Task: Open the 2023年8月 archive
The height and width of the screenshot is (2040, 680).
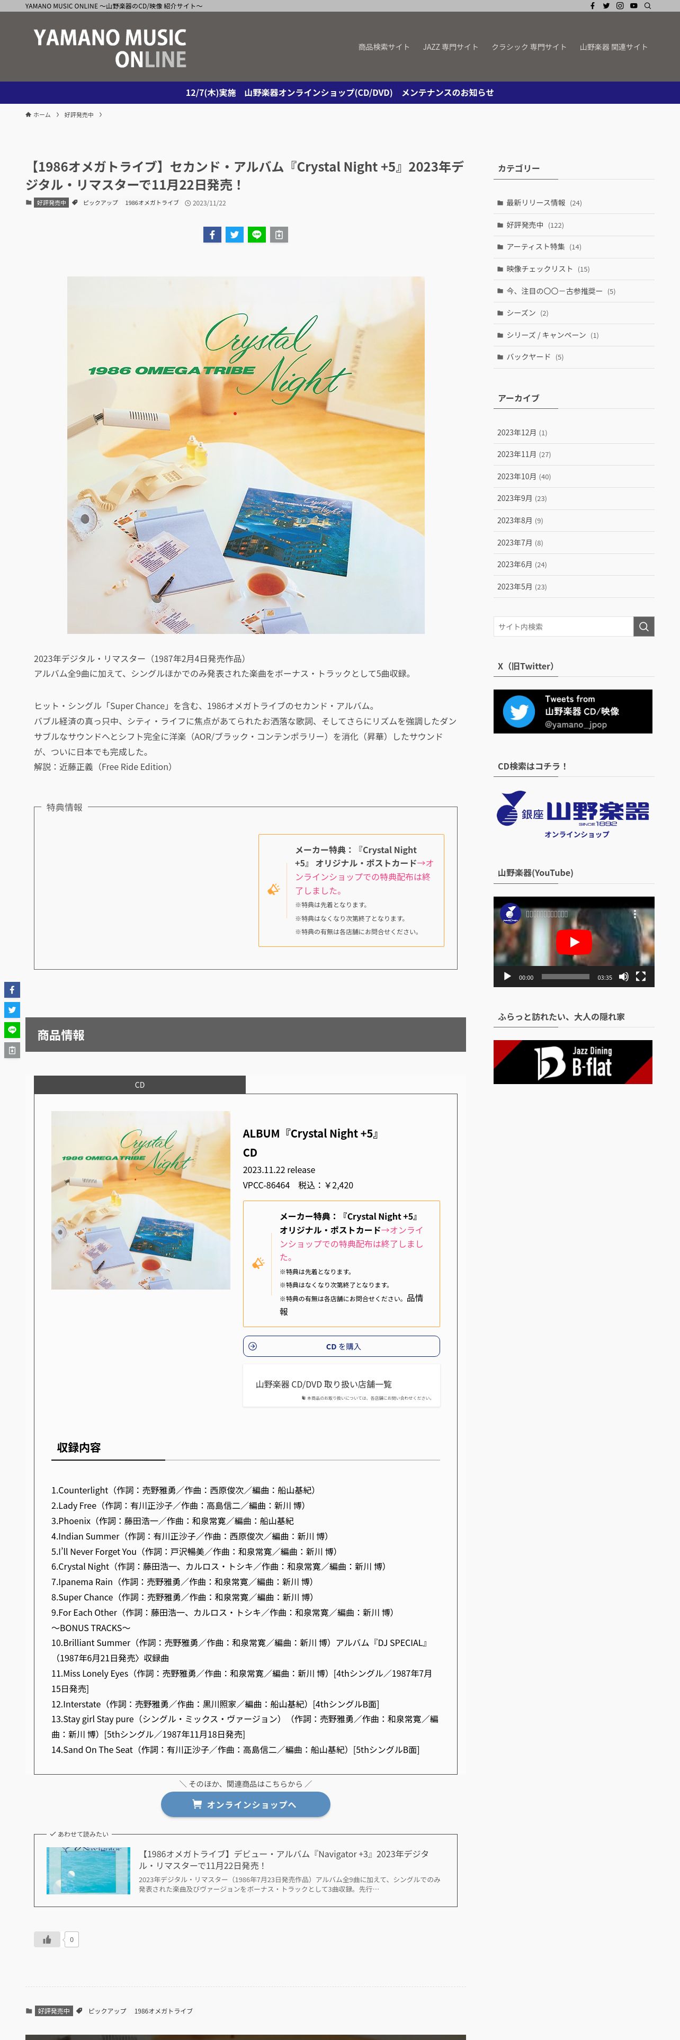Action: 574,520
